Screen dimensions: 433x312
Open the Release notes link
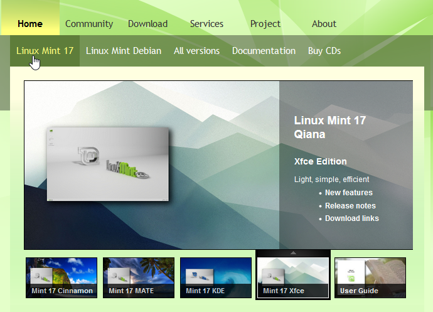click(350, 206)
